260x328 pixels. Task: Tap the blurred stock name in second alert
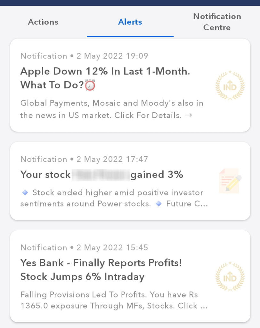[x=101, y=175]
